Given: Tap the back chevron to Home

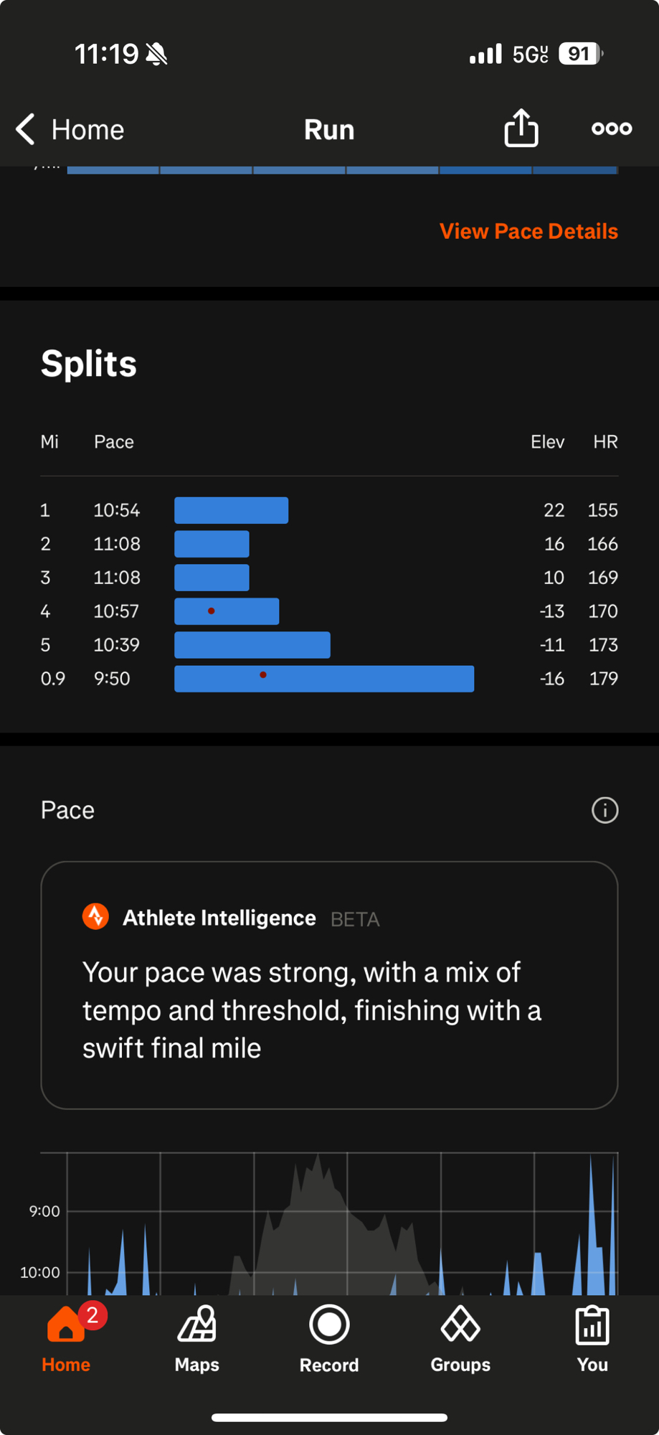Looking at the screenshot, I should point(26,129).
